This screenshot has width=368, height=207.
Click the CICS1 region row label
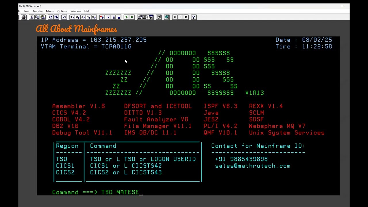point(65,166)
